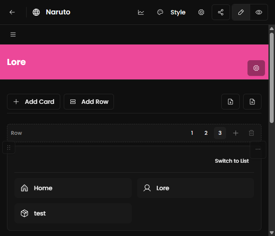Delete the row with trash icon
Viewport: 275px width, 236px height.
click(251, 133)
